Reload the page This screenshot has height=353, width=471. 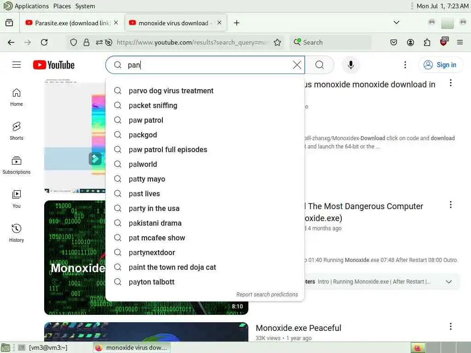pyautogui.click(x=44, y=42)
